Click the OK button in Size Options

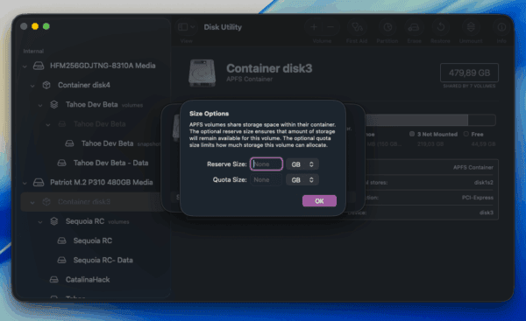click(x=319, y=201)
